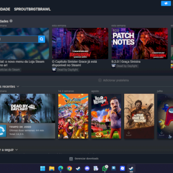Open the Sinister Grace chapter news image
The width and height of the screenshot is (173, 173).
pos(80,43)
